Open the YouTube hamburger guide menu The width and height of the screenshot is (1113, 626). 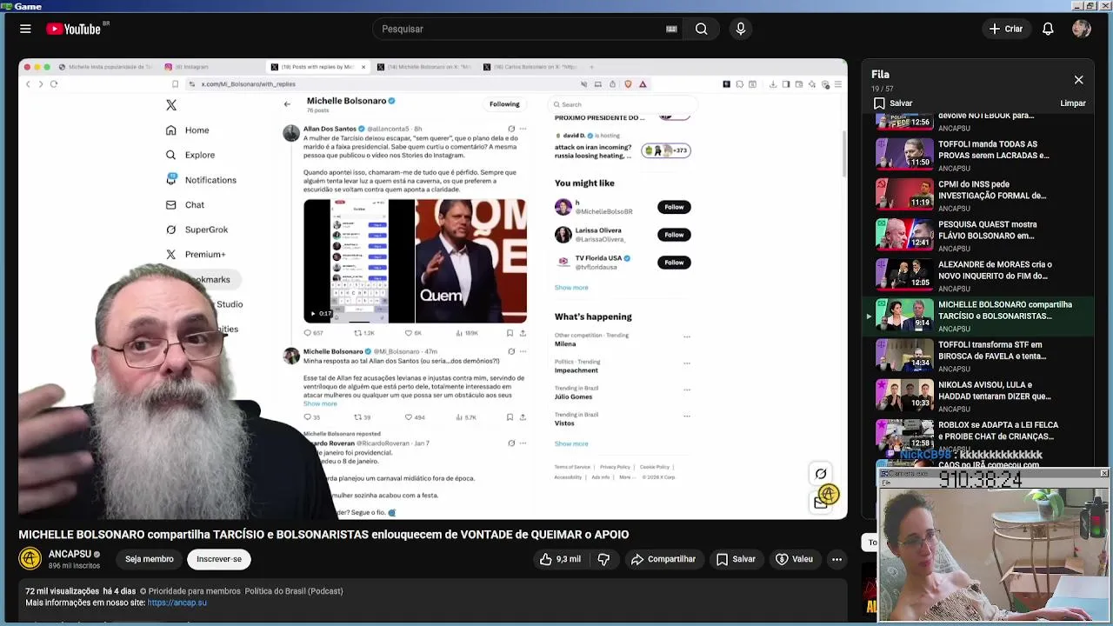(25, 29)
